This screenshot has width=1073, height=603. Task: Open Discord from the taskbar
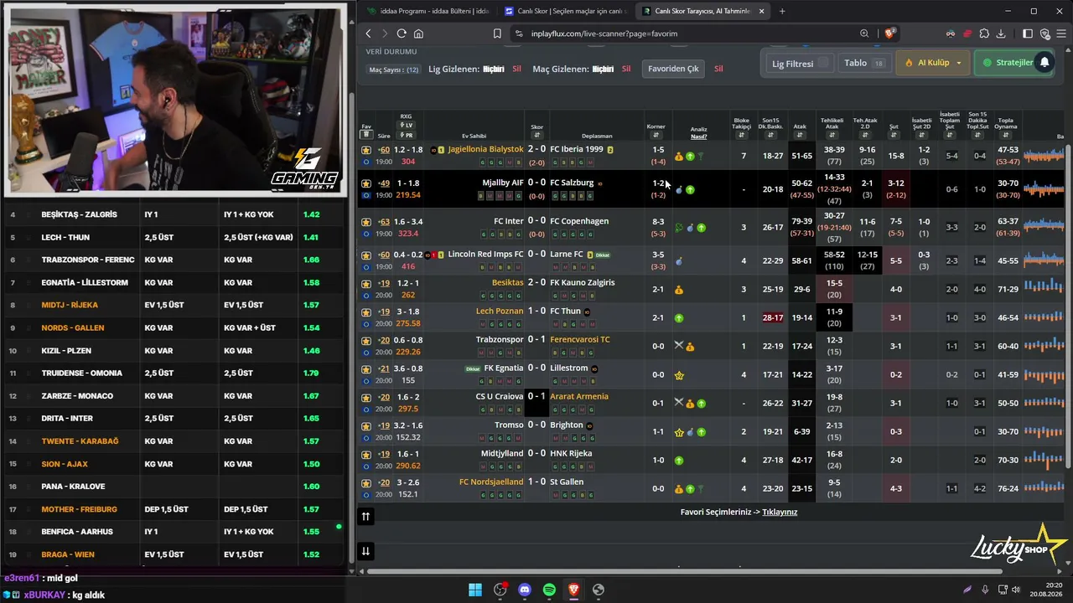[525, 590]
